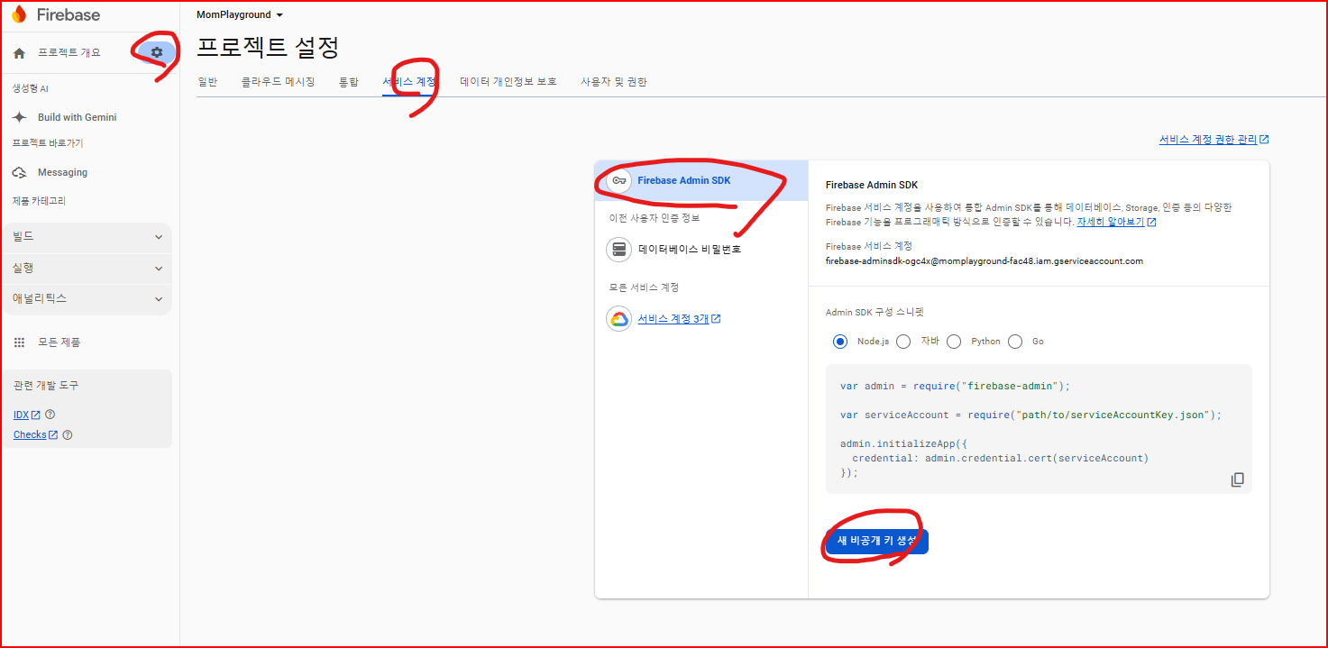Click the 생성형 AI label

pos(30,89)
